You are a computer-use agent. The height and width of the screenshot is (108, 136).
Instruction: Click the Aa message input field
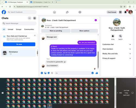[x=73, y=73]
